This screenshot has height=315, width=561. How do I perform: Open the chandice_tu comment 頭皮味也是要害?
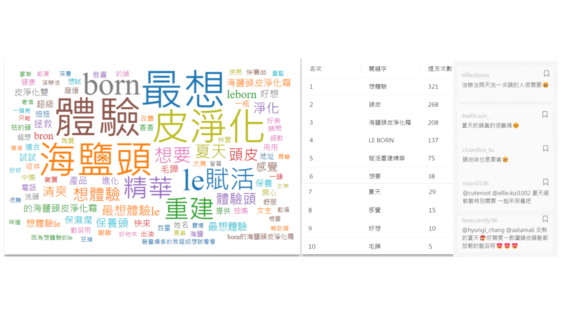coord(485,160)
